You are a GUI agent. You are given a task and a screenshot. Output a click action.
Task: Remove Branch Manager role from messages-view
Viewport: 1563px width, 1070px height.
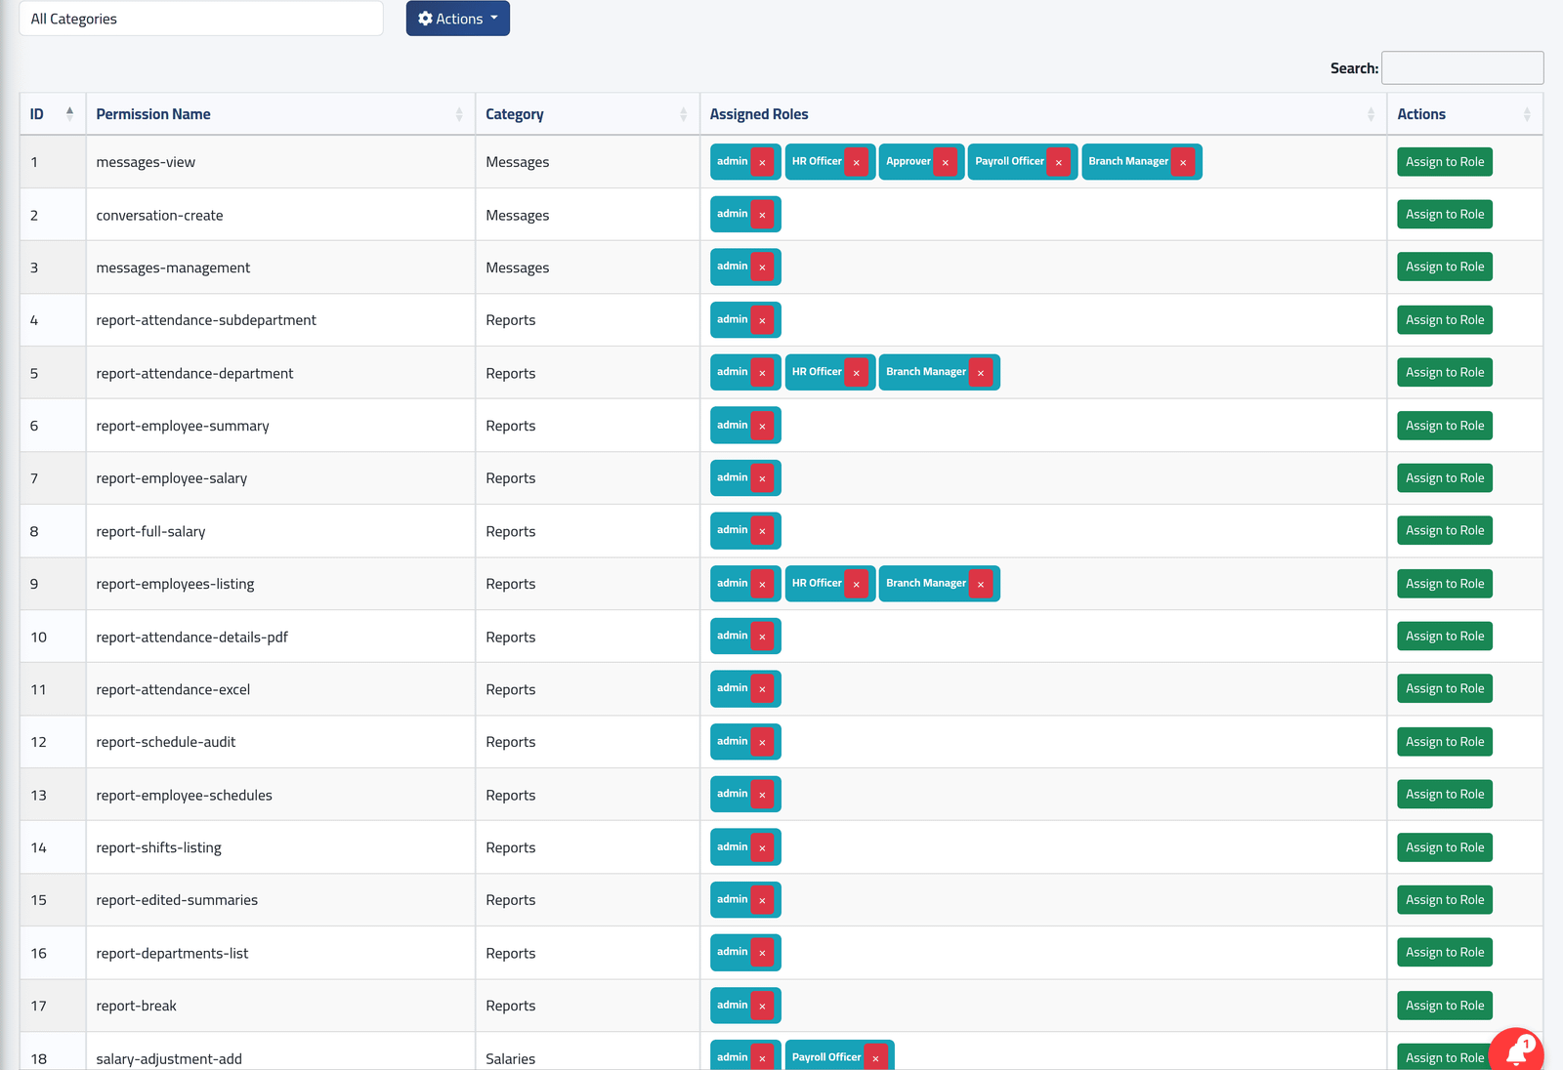click(1182, 162)
